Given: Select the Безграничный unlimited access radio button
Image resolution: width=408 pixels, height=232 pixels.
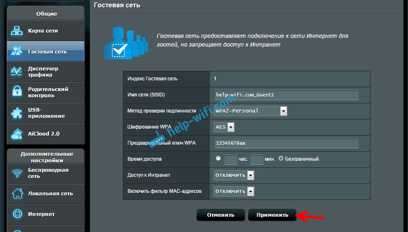Looking at the screenshot, I should tap(281, 159).
